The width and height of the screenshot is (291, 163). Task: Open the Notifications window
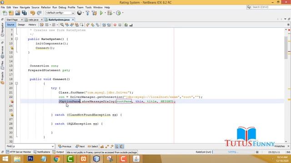pos(42,152)
